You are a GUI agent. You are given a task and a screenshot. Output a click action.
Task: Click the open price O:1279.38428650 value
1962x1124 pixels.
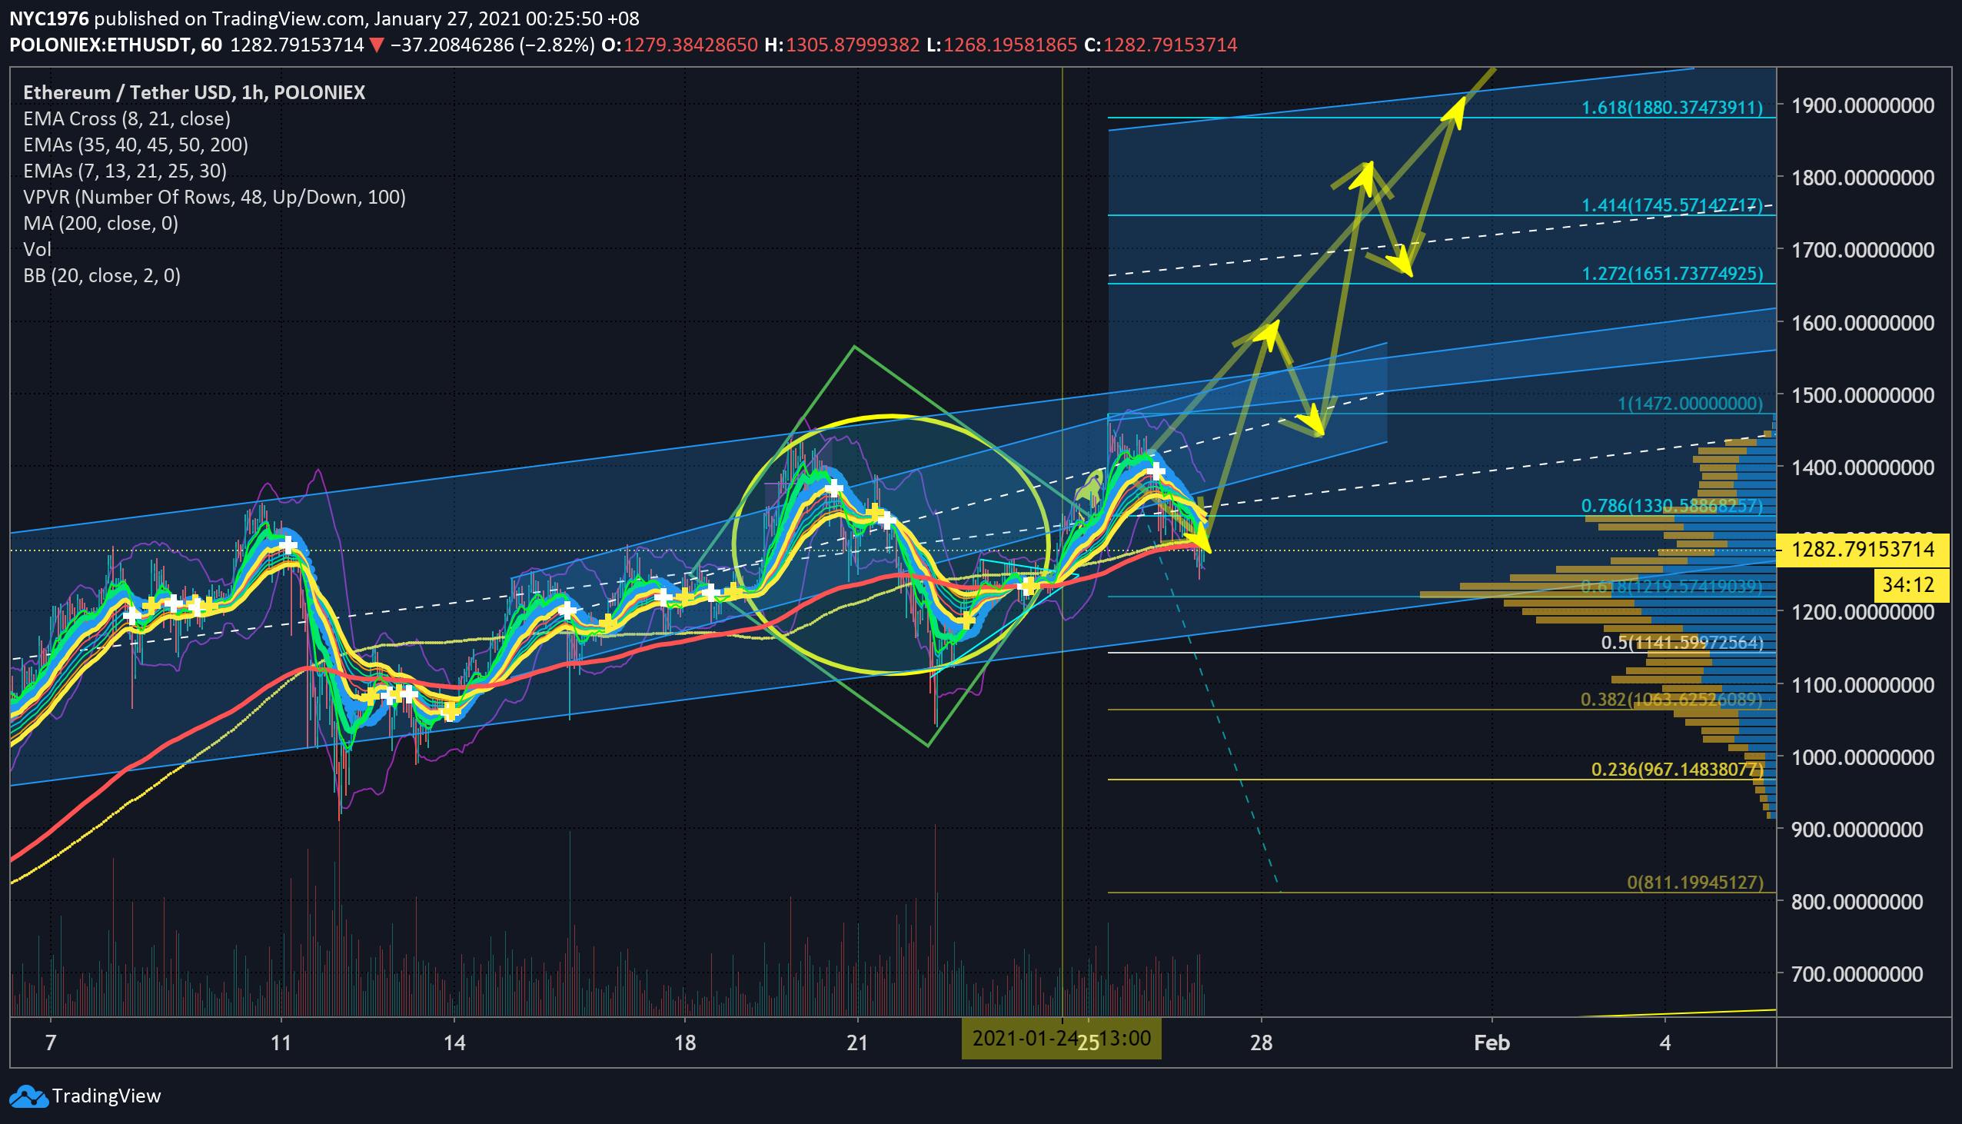click(680, 45)
